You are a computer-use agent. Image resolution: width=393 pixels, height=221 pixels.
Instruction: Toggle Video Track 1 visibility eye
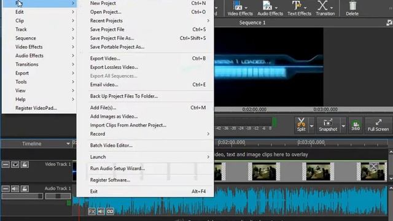pyautogui.click(x=15, y=165)
